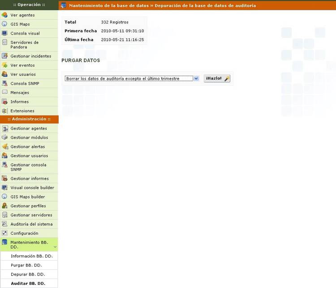Click the Ver agentes icon in sidebar
The height and width of the screenshot is (288, 336).
[x=4, y=15]
